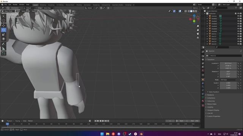This screenshot has height=136, width=243.
Task: Open the viewport Add menu
Action: click(28, 11)
